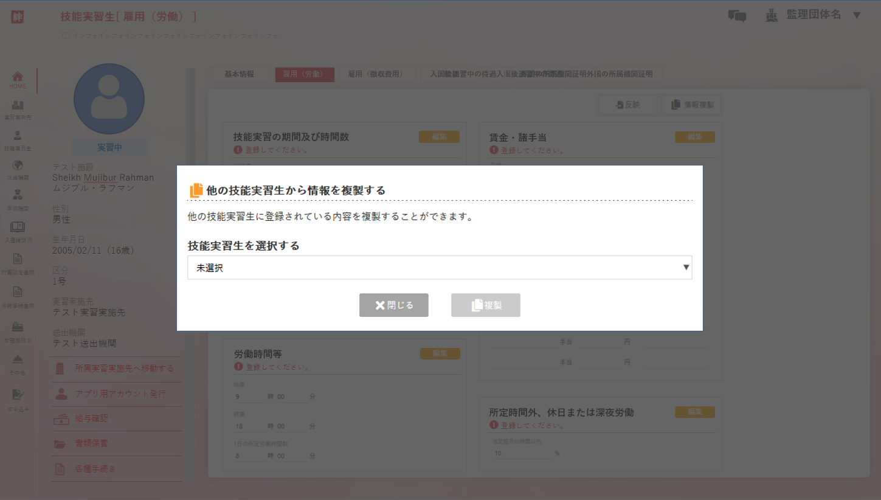Open the chat messages icon in header

click(x=737, y=16)
